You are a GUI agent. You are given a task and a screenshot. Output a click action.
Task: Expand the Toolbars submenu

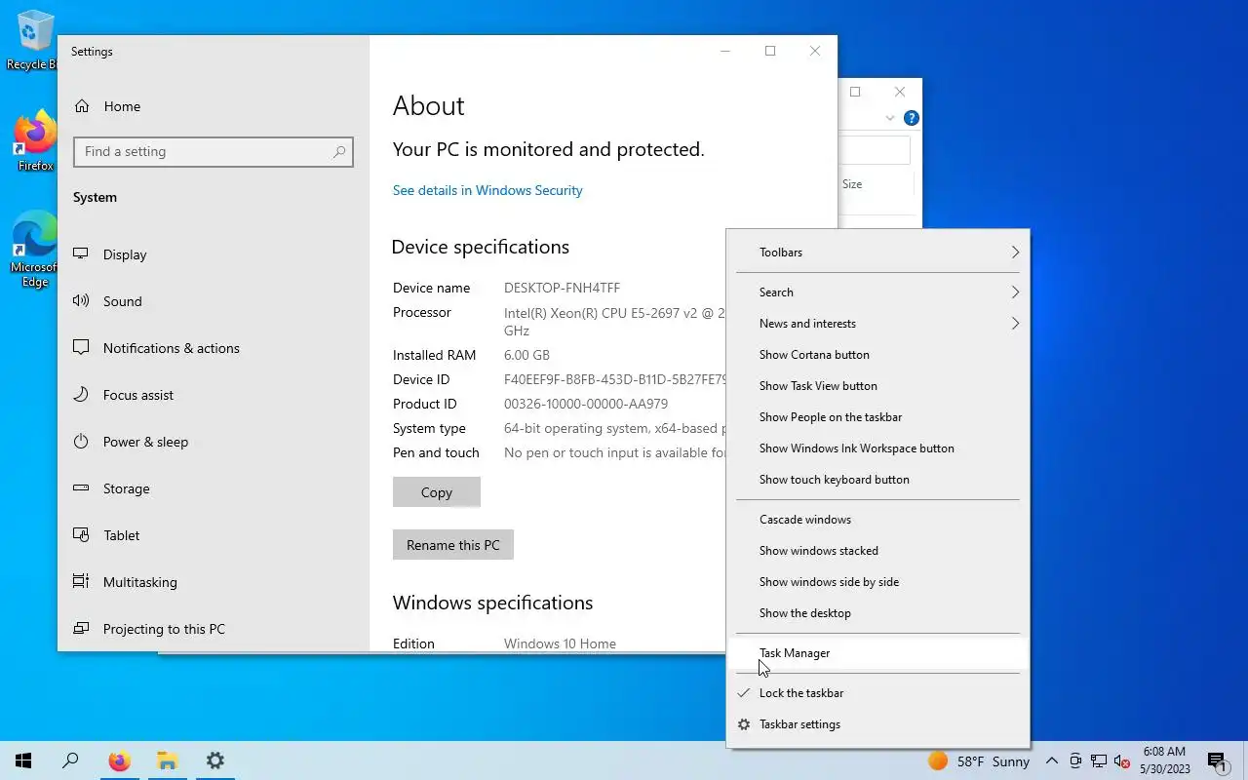click(x=877, y=253)
